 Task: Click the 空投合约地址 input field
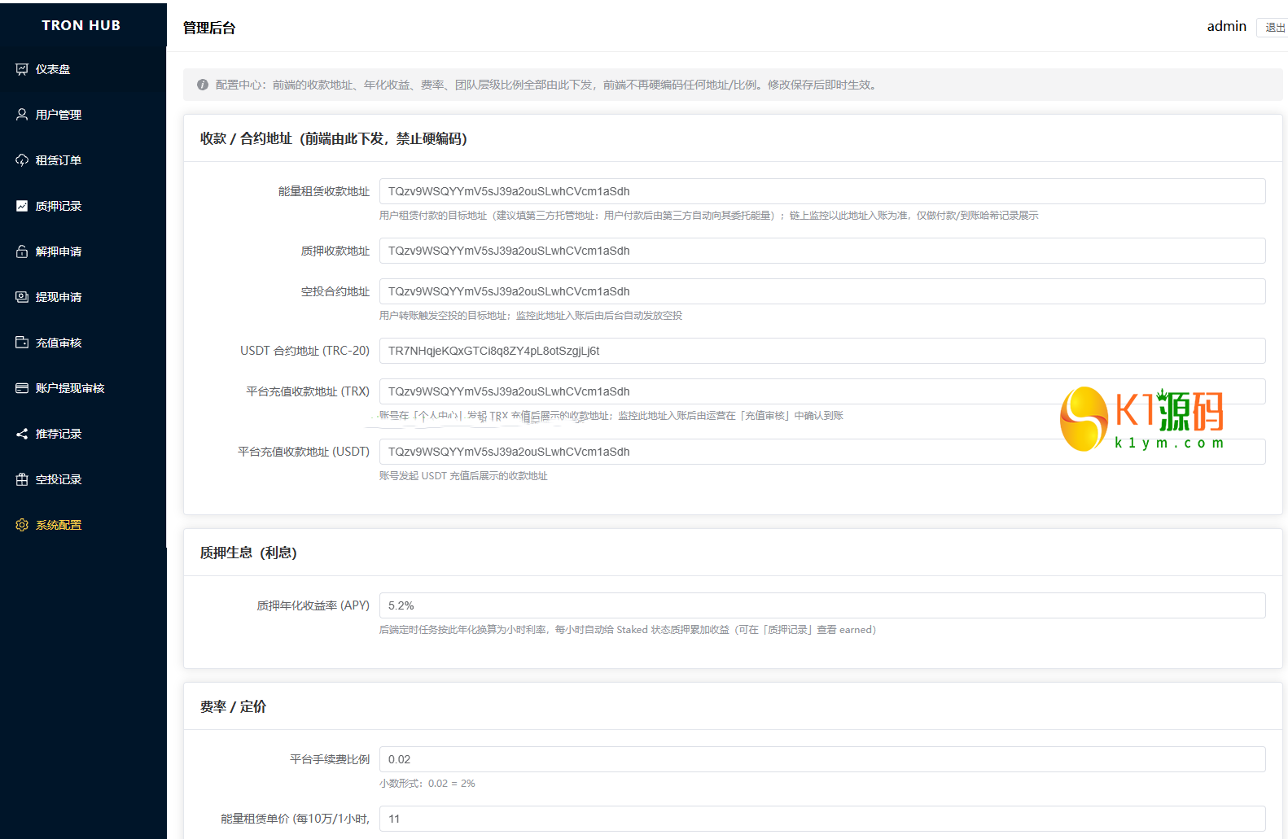click(822, 291)
